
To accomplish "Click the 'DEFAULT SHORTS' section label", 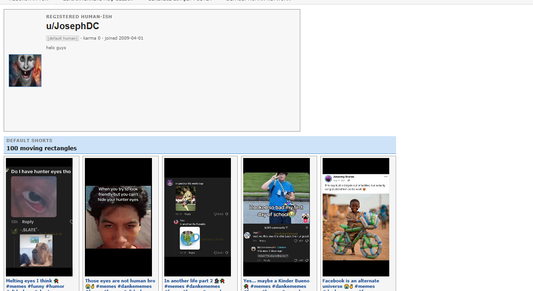I will click(x=29, y=140).
